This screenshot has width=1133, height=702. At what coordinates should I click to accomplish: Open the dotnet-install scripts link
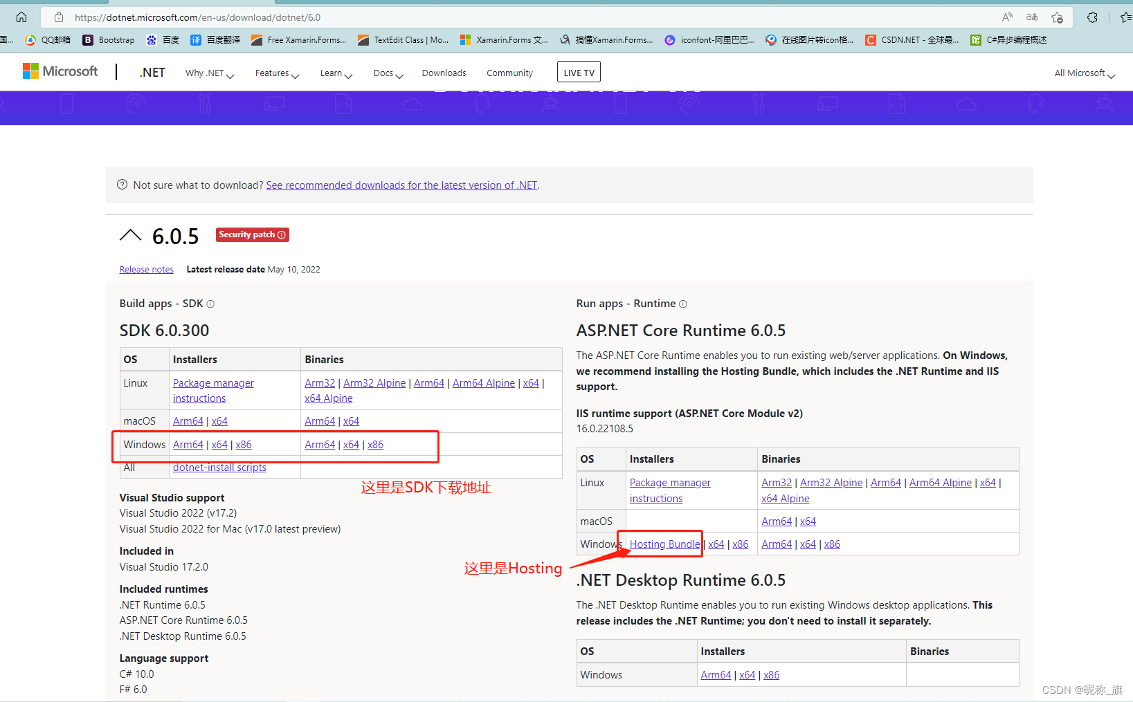(x=219, y=468)
